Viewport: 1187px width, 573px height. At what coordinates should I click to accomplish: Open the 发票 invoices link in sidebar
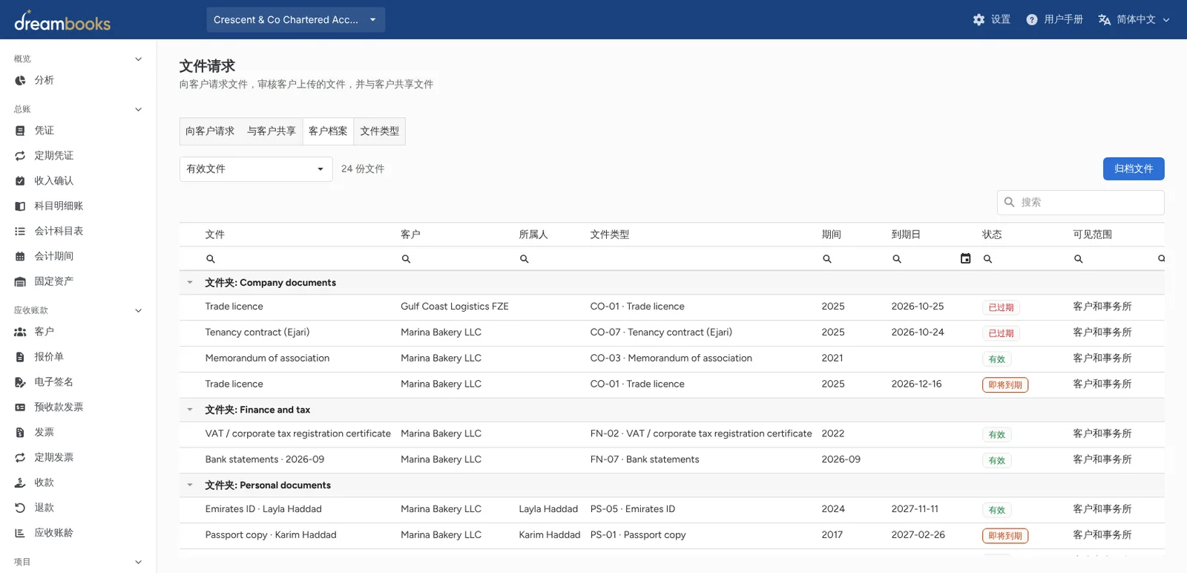click(x=45, y=433)
